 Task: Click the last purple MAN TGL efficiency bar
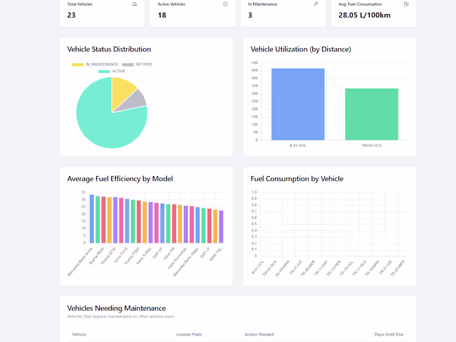click(221, 227)
